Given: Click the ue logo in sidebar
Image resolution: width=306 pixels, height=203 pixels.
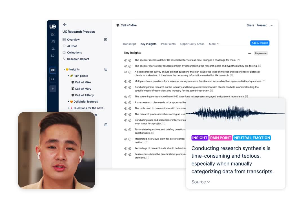Looking at the screenshot, I should pos(52,26).
